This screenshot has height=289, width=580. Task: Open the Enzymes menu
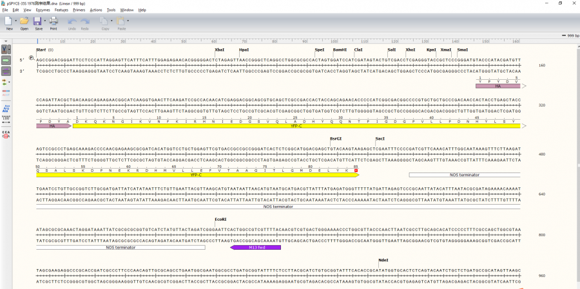click(43, 10)
